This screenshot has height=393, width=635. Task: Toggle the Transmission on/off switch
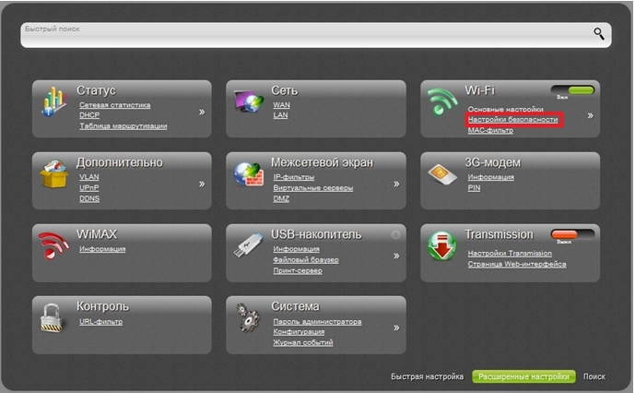pyautogui.click(x=571, y=235)
